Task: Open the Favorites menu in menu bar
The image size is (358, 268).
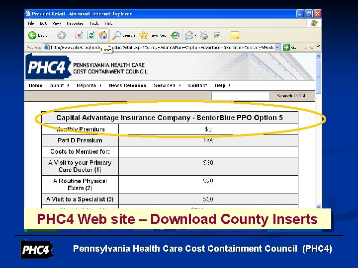Action: (75, 23)
